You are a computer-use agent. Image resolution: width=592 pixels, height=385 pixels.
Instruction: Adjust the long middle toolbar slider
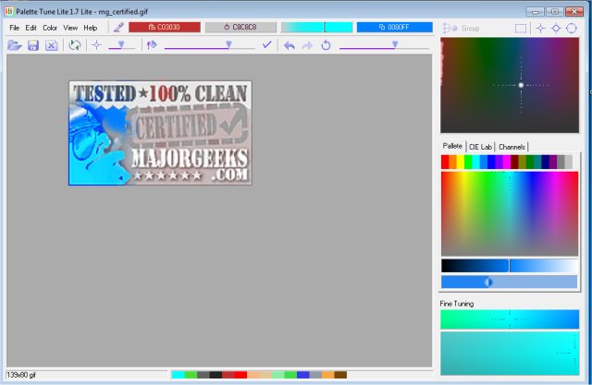click(x=210, y=45)
